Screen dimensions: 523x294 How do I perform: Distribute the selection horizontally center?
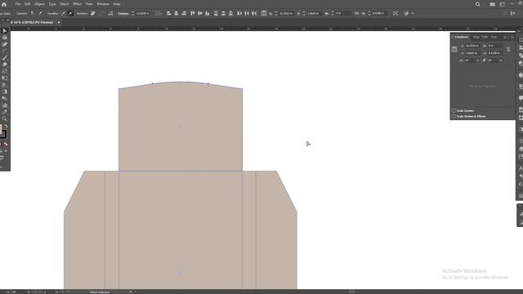(247, 13)
